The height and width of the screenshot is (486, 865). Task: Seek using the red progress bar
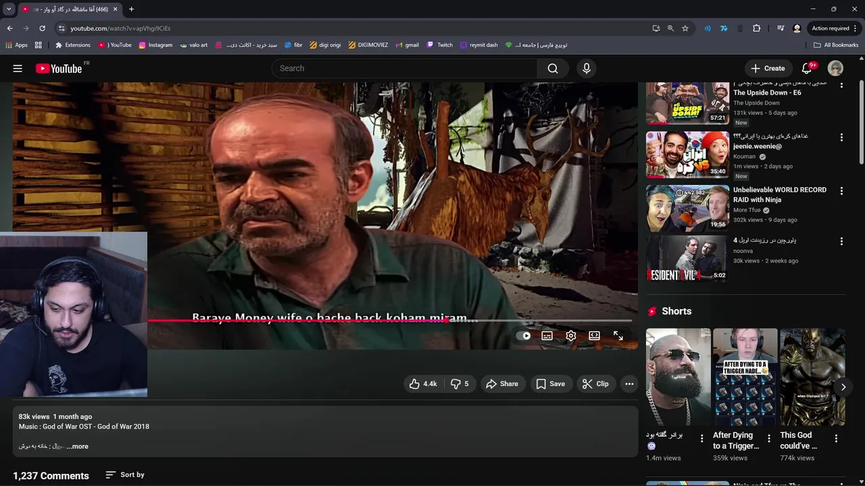coord(389,321)
